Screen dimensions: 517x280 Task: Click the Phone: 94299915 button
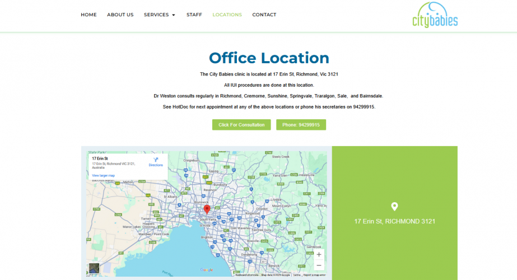pos(301,125)
